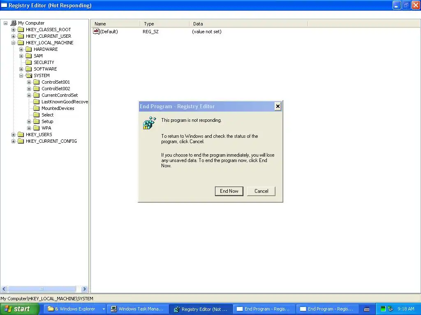
Task: Select the MountedDevices key label
Action: point(58,108)
